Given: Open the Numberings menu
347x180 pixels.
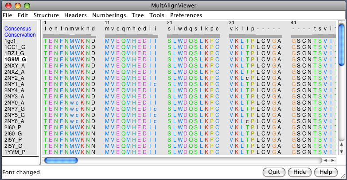Looking at the screenshot, I should [x=109, y=15].
